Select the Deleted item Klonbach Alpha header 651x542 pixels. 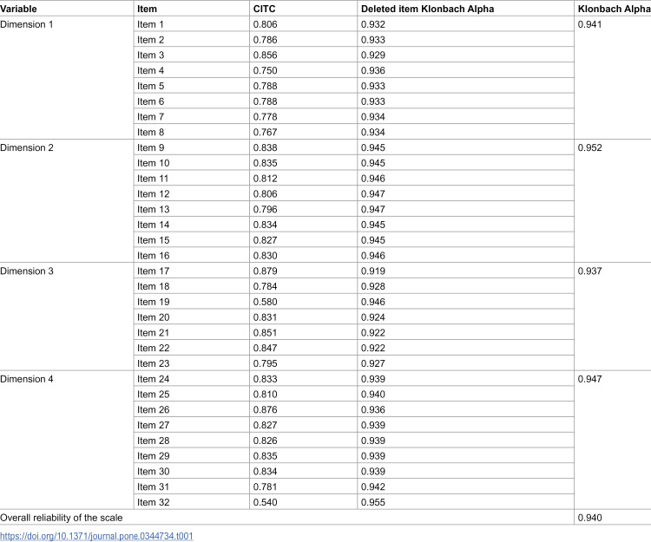427,9
